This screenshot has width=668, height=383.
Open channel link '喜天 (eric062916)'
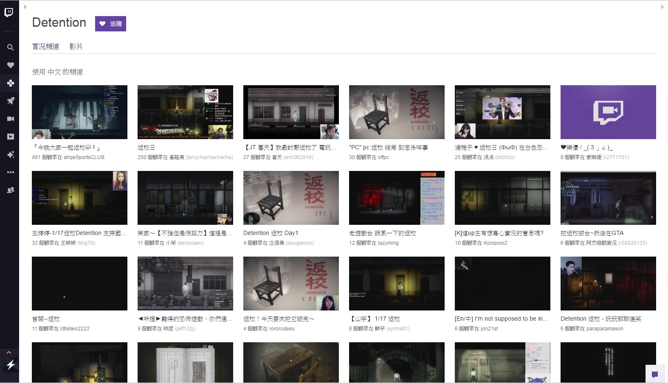[x=293, y=157]
